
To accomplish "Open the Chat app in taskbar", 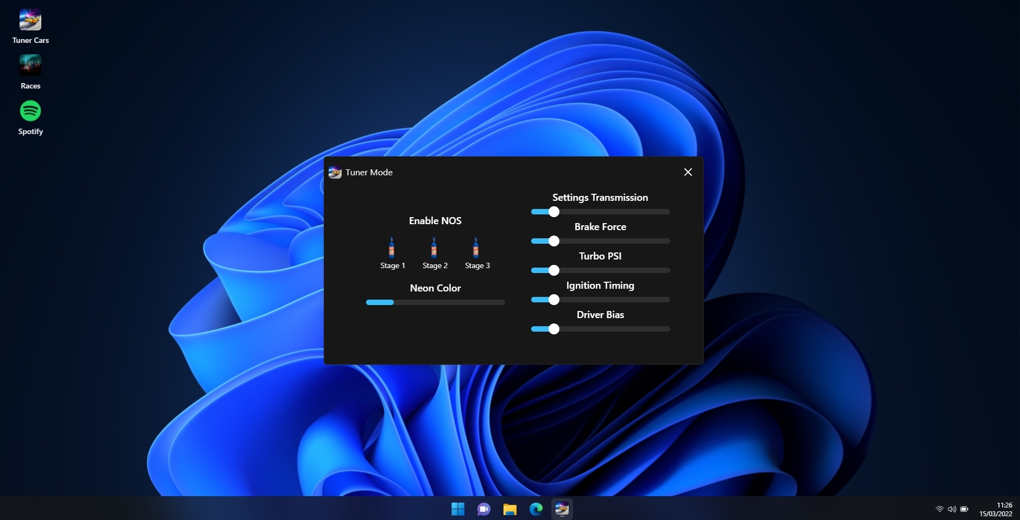I will pyautogui.click(x=484, y=509).
